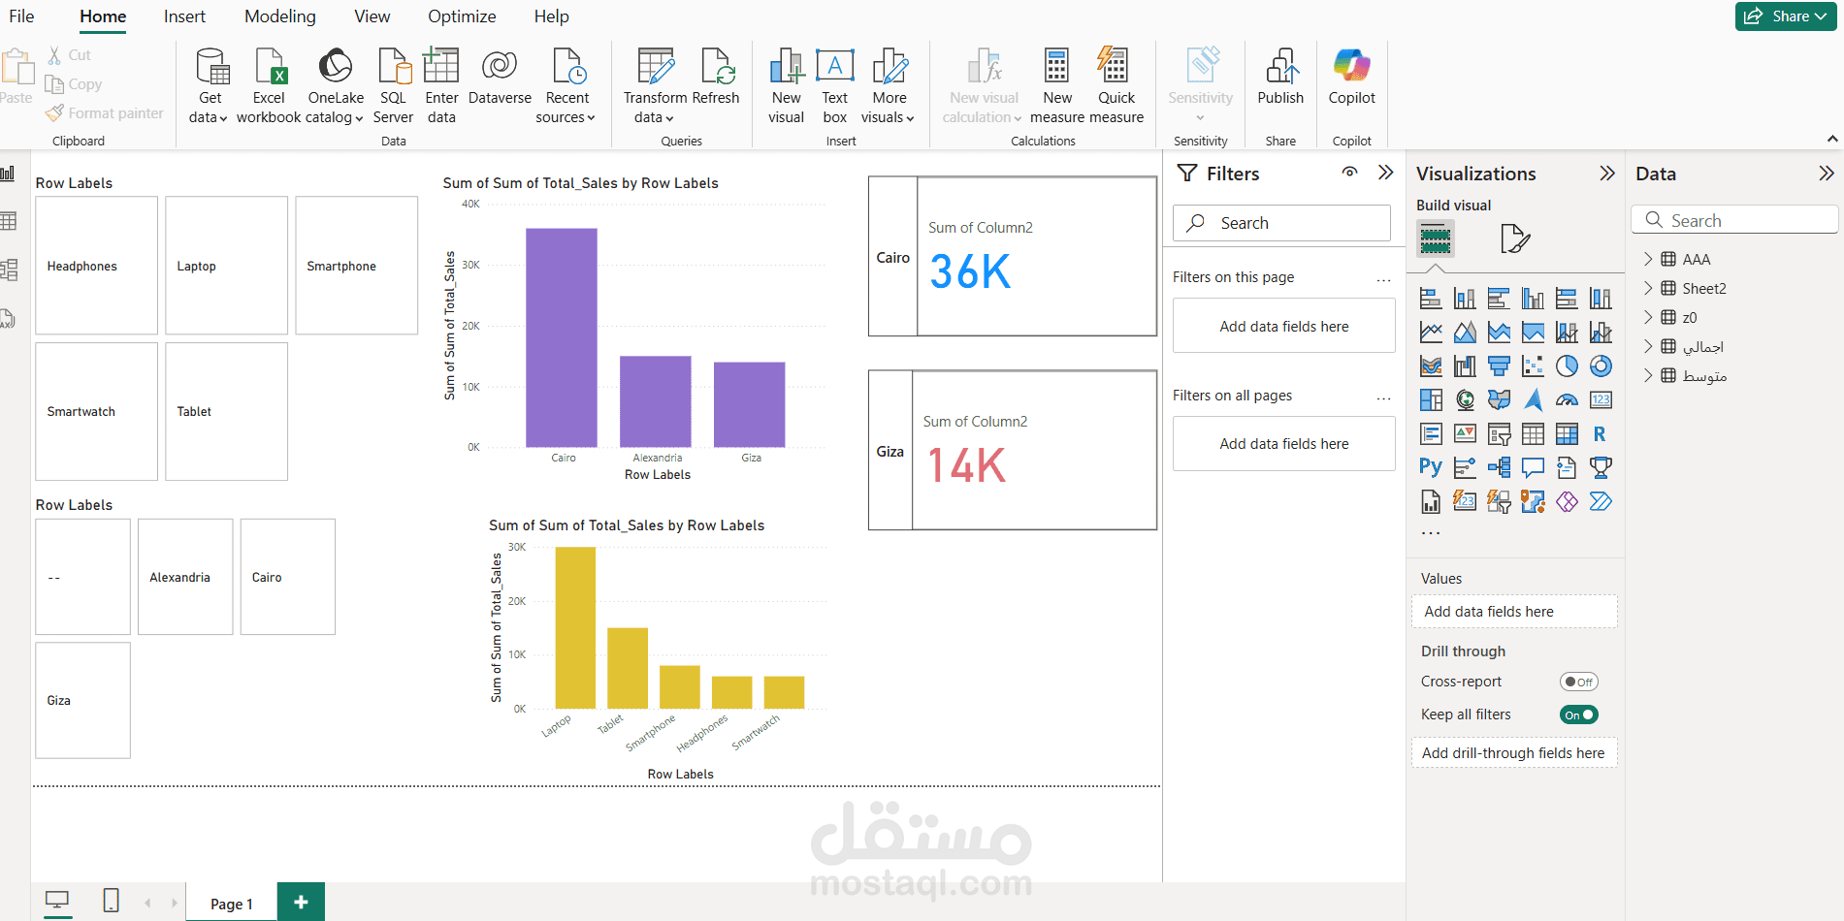Viewport: 1844px width, 921px height.
Task: Choose the card 123 visual
Action: coord(1601,400)
